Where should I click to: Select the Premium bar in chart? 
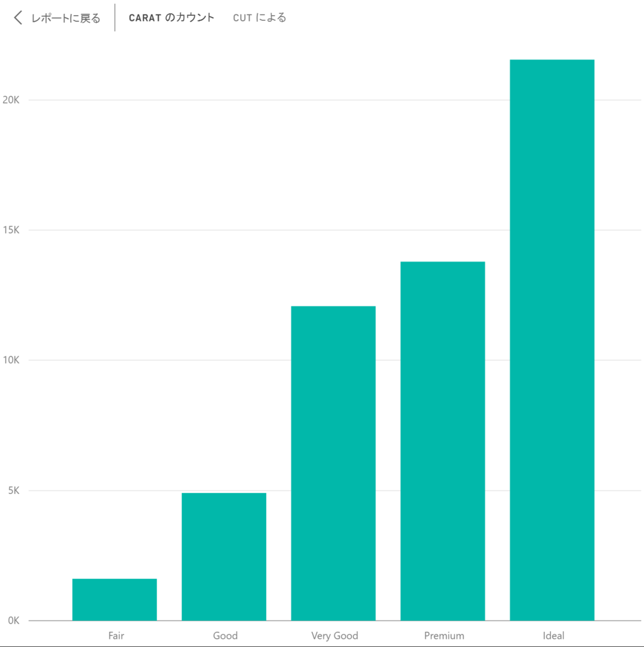tap(442, 440)
